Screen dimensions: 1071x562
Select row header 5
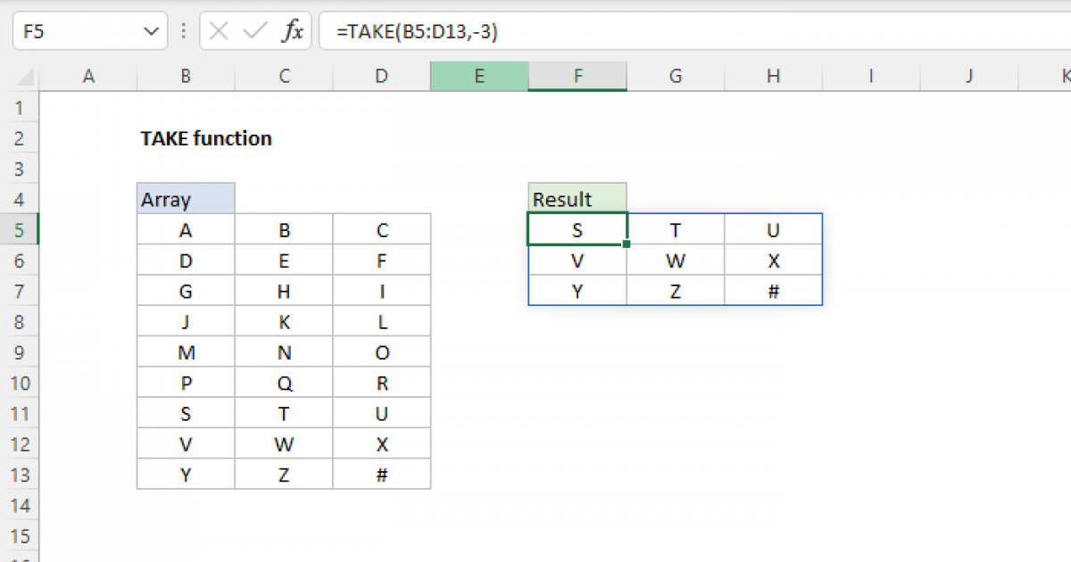click(x=20, y=229)
